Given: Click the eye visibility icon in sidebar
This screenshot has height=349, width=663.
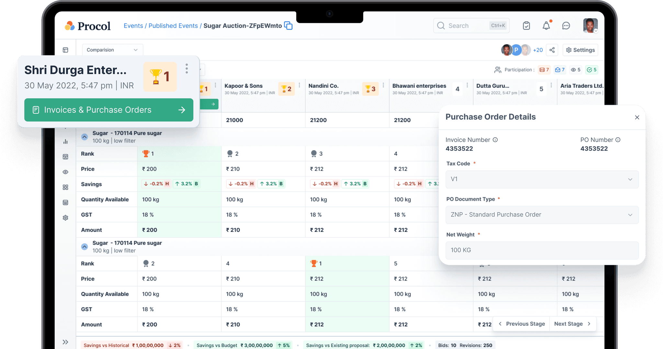Looking at the screenshot, I should (x=65, y=172).
